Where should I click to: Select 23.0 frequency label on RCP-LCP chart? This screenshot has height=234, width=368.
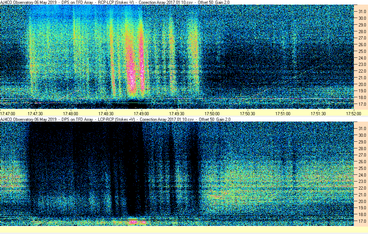362,64
